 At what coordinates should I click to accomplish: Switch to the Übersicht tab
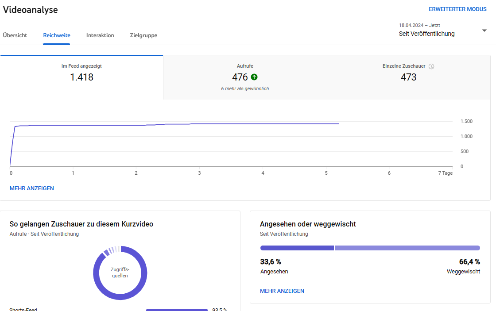click(x=15, y=35)
